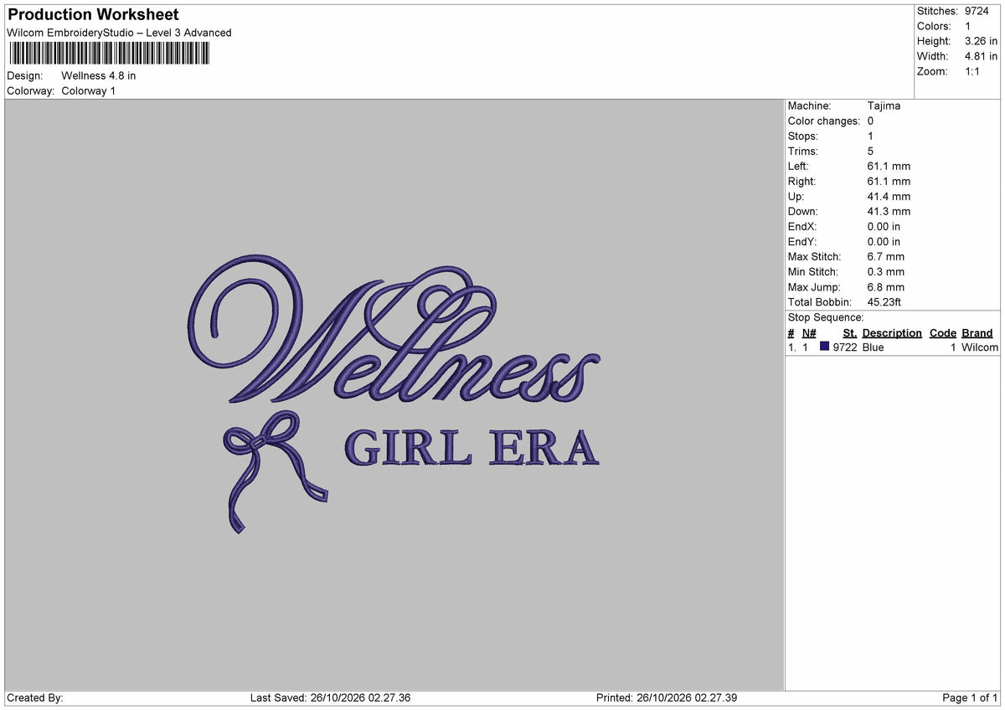The height and width of the screenshot is (710, 1005).
Task: Click the 'EndX:' value 0.00 in
Action: (884, 226)
